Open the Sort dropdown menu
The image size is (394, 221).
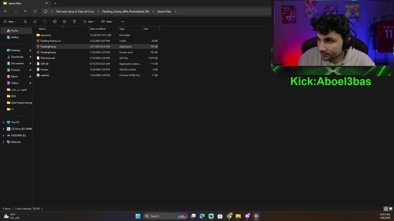(89, 21)
